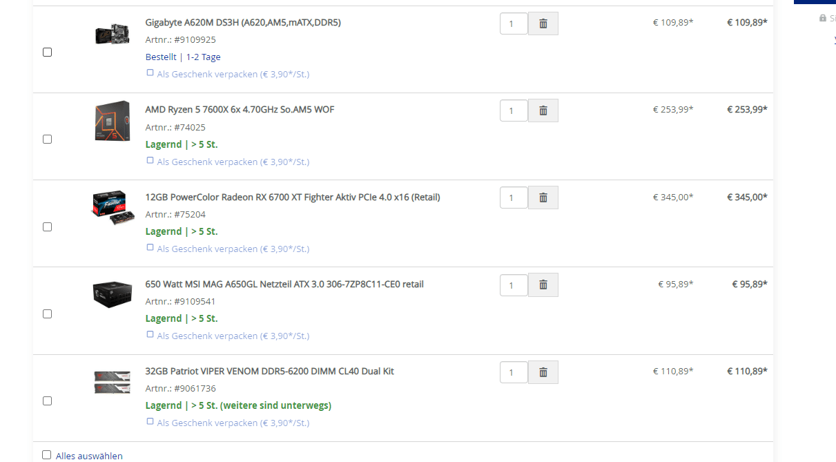Click trash icon for PowerColor Radeon RX 6700 XT
836x462 pixels.
tap(543, 198)
